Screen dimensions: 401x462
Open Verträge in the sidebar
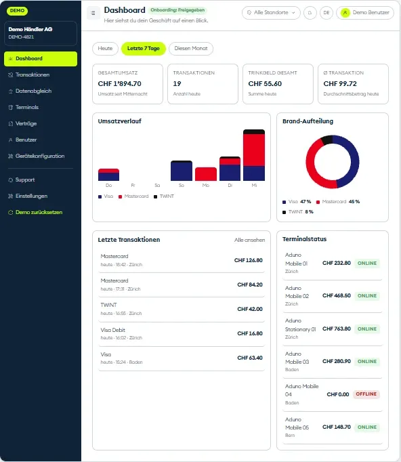click(41, 123)
